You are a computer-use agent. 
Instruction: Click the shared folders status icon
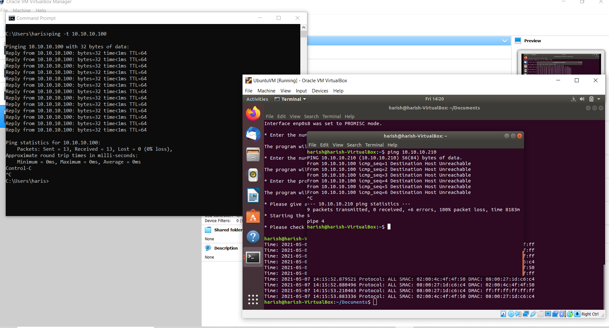(541, 314)
